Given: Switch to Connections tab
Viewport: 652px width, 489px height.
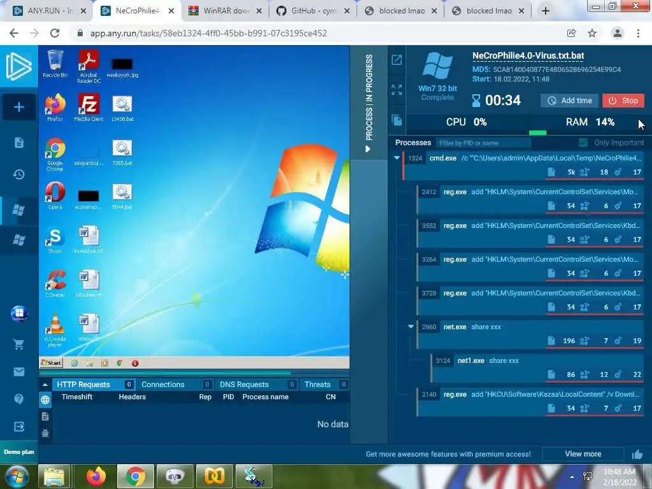Looking at the screenshot, I should pos(175,385).
